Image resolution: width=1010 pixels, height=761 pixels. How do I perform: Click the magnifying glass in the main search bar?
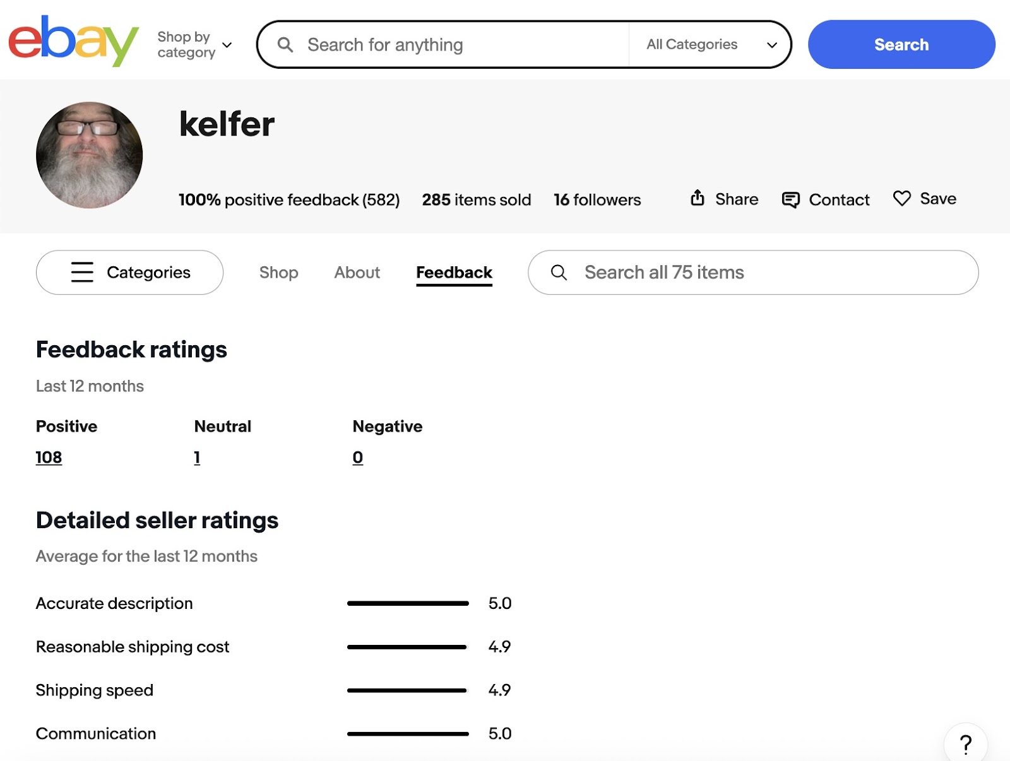285,44
